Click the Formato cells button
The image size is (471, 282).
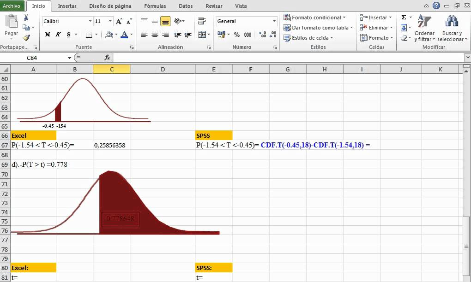coord(376,38)
